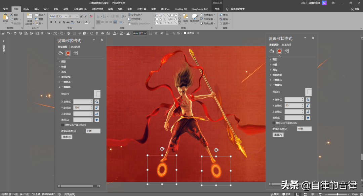Click the zoom slider in status bar

pyautogui.click(x=337, y=194)
